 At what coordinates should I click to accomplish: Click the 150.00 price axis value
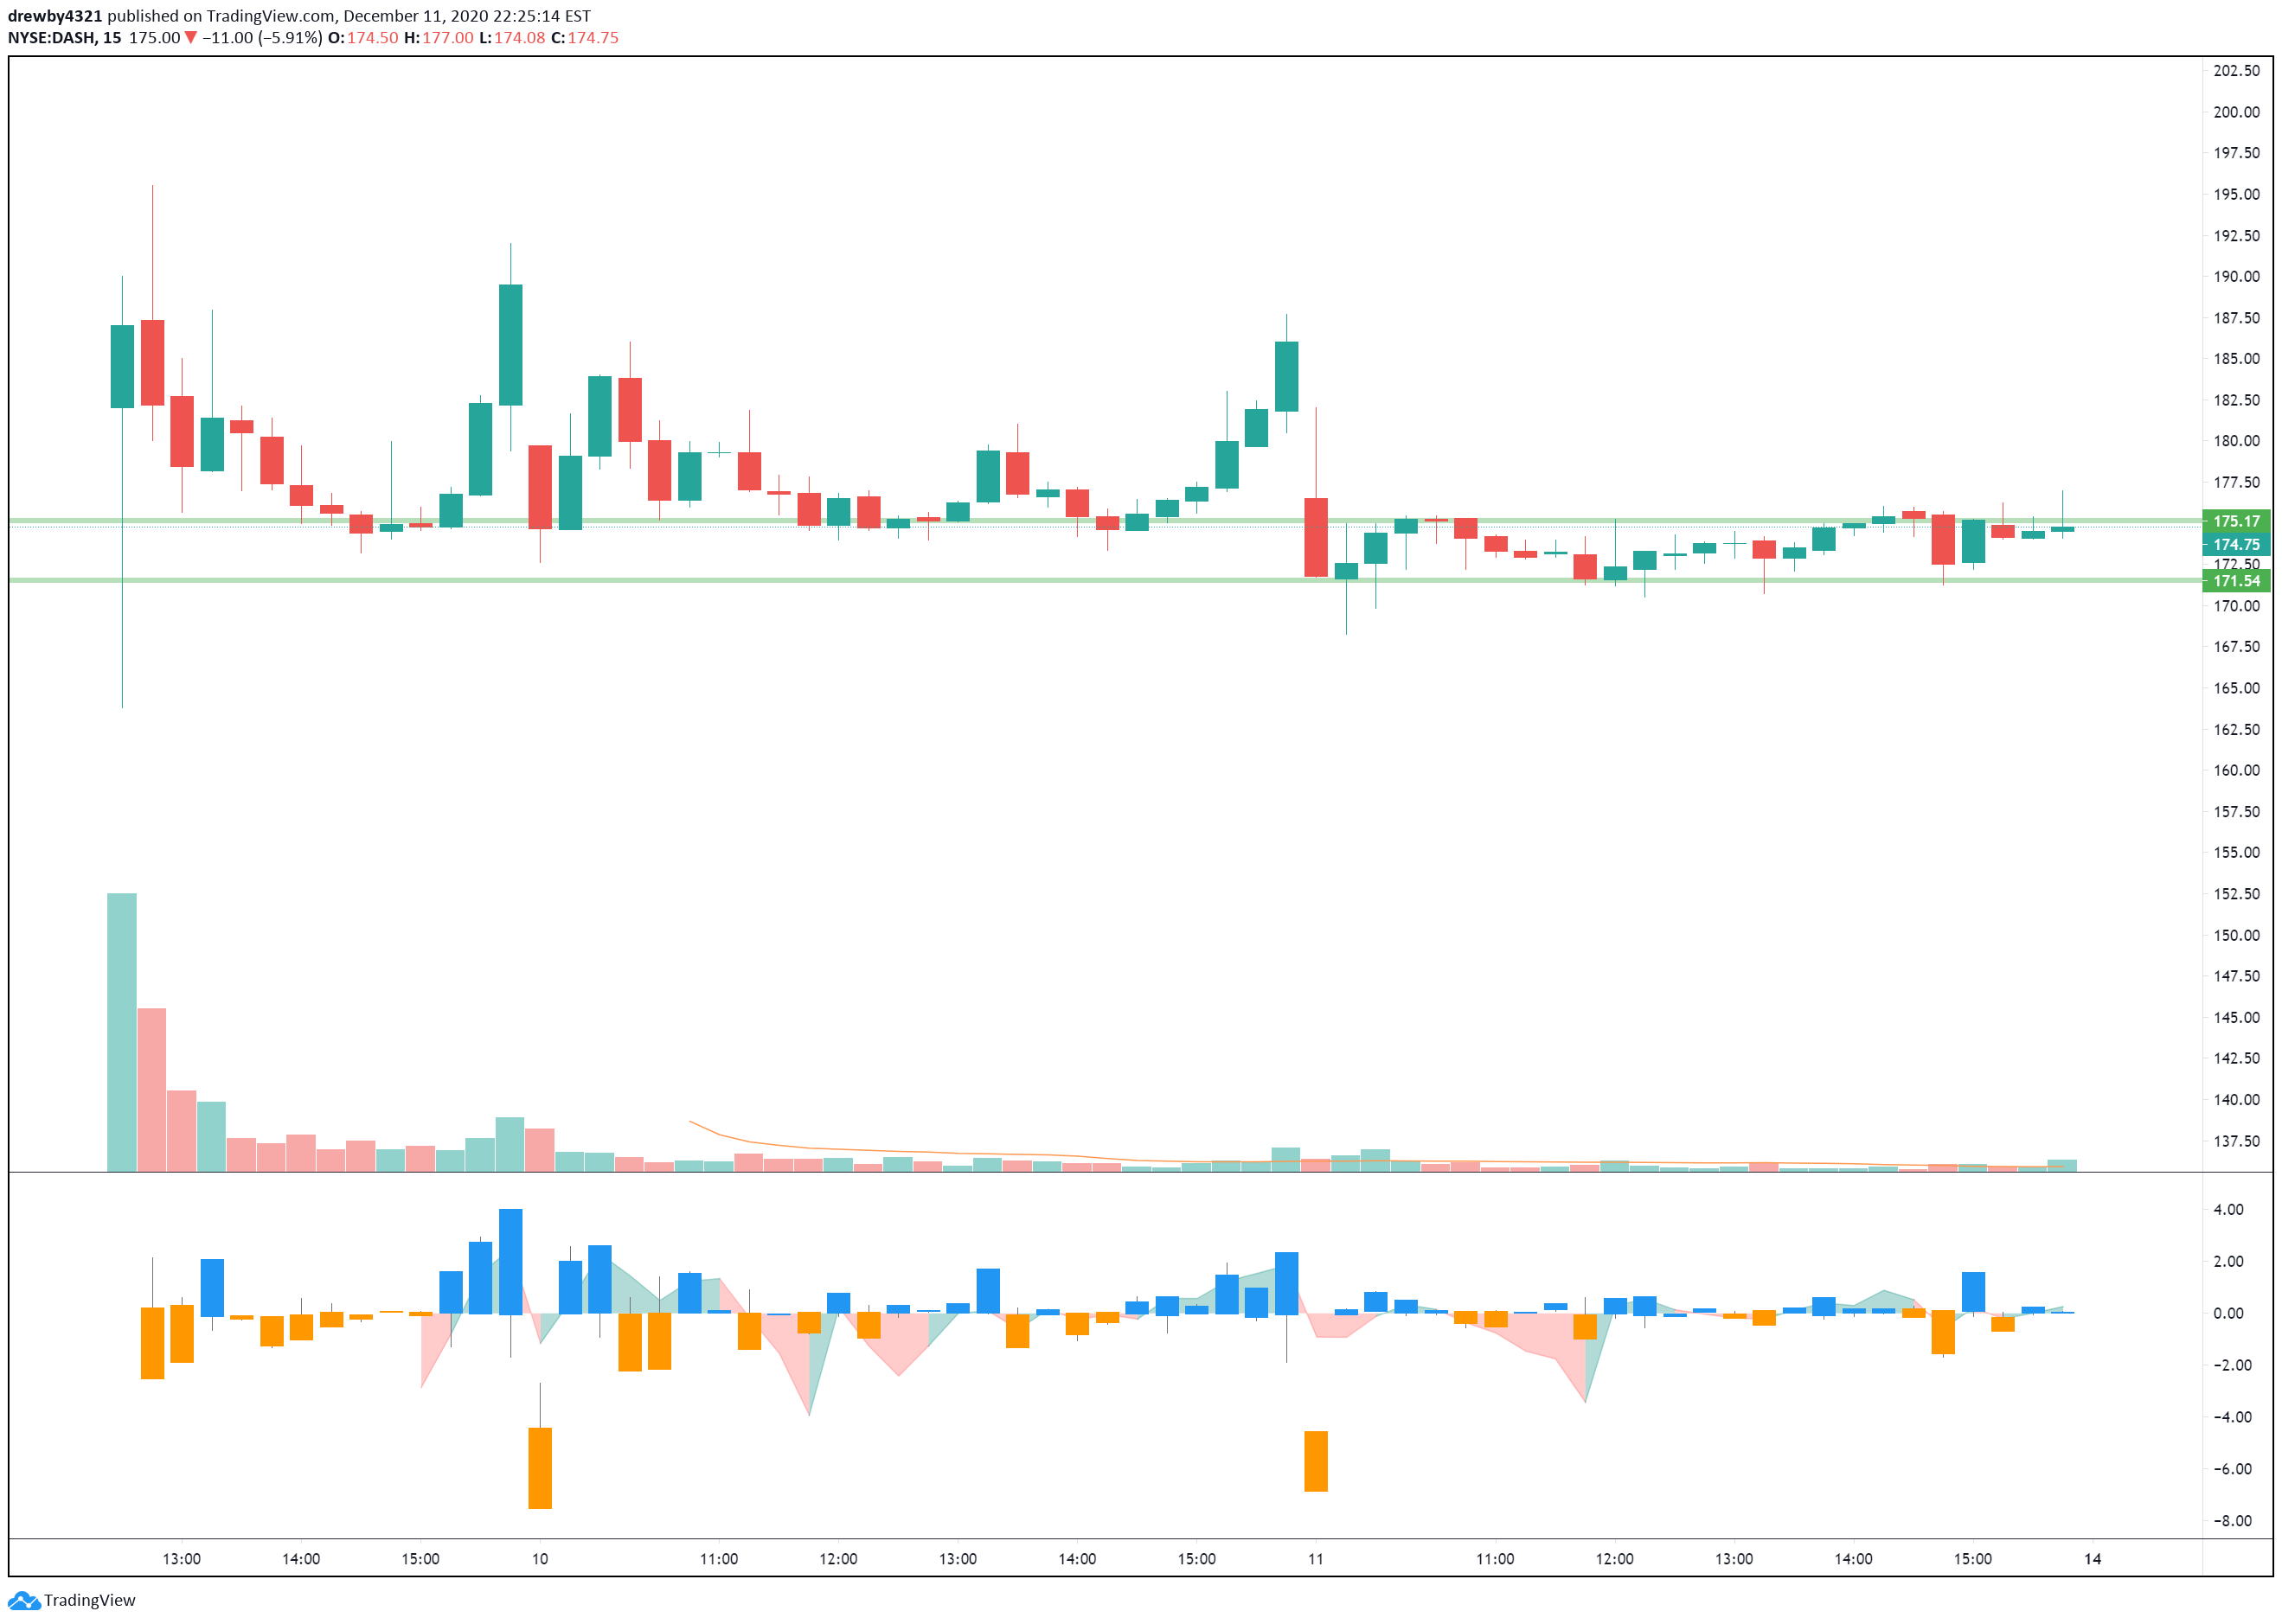pos(2236,935)
